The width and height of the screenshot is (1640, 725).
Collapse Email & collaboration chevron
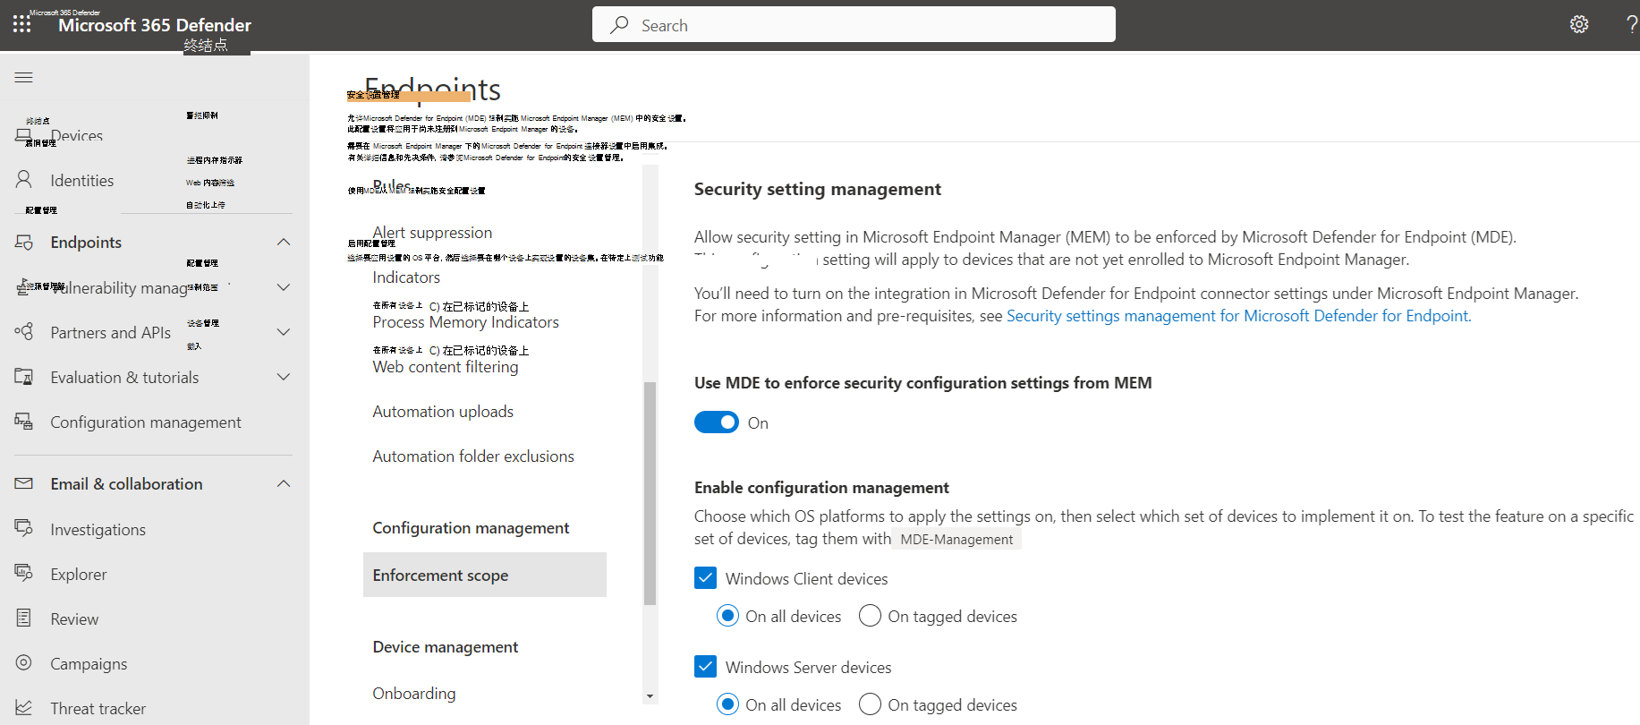click(284, 483)
